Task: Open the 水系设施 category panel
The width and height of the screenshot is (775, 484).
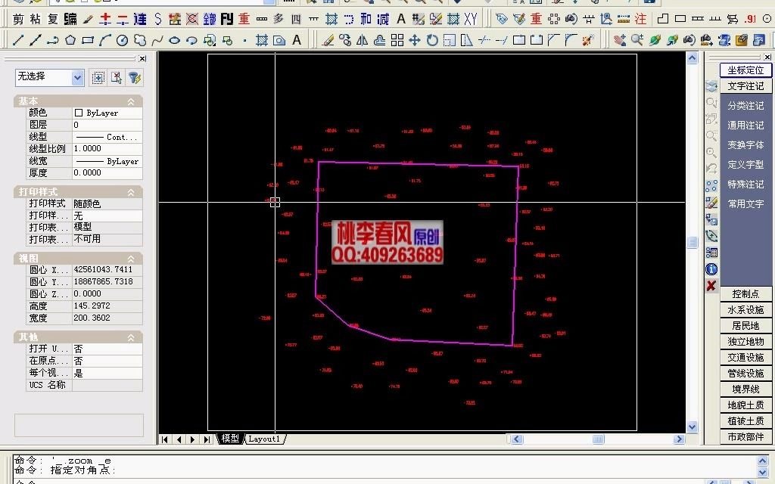Action: coord(745,309)
